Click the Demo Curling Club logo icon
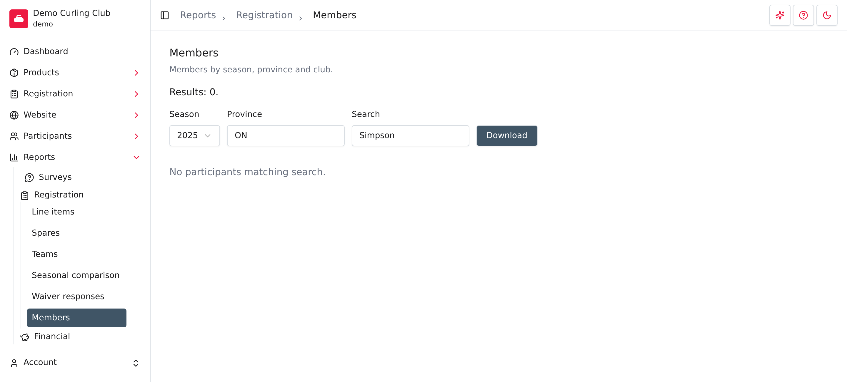The image size is (847, 382). [19, 19]
